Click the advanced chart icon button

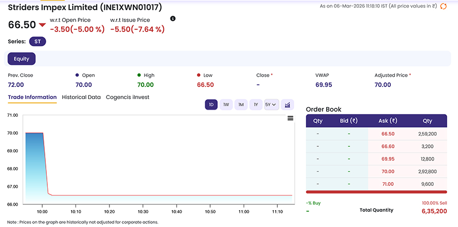point(288,105)
